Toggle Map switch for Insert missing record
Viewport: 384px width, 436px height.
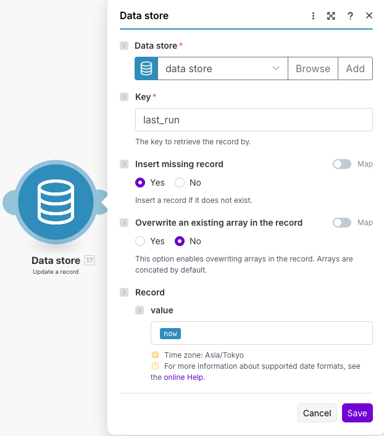pyautogui.click(x=341, y=164)
